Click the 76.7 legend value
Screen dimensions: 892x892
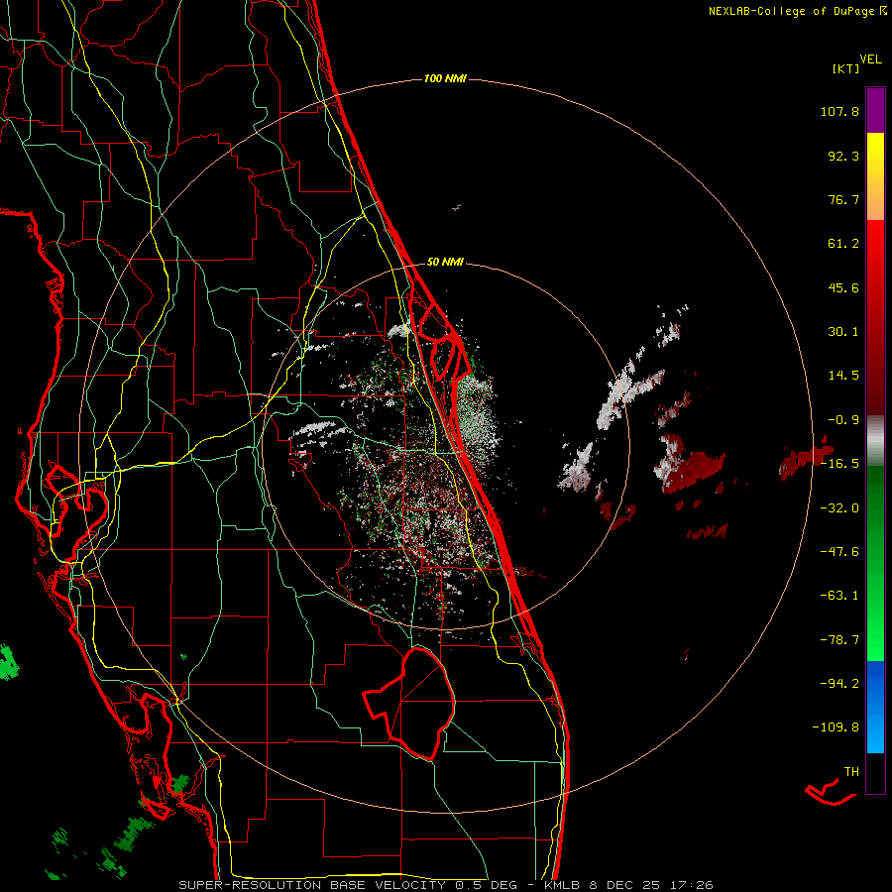[x=843, y=199]
